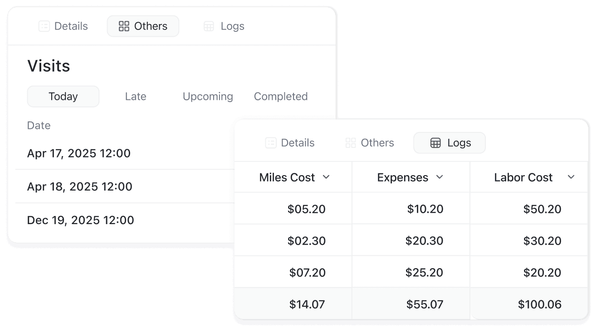Show Upcoming visits
The width and height of the screenshot is (596, 328).
208,97
